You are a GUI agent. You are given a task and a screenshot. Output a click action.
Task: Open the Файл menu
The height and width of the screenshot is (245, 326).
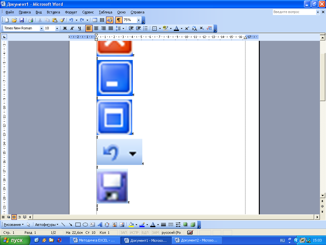click(10, 12)
